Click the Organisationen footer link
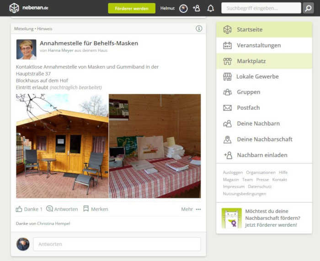 click(261, 173)
